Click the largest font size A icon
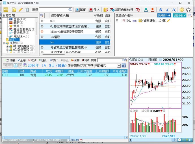 (161, 10)
